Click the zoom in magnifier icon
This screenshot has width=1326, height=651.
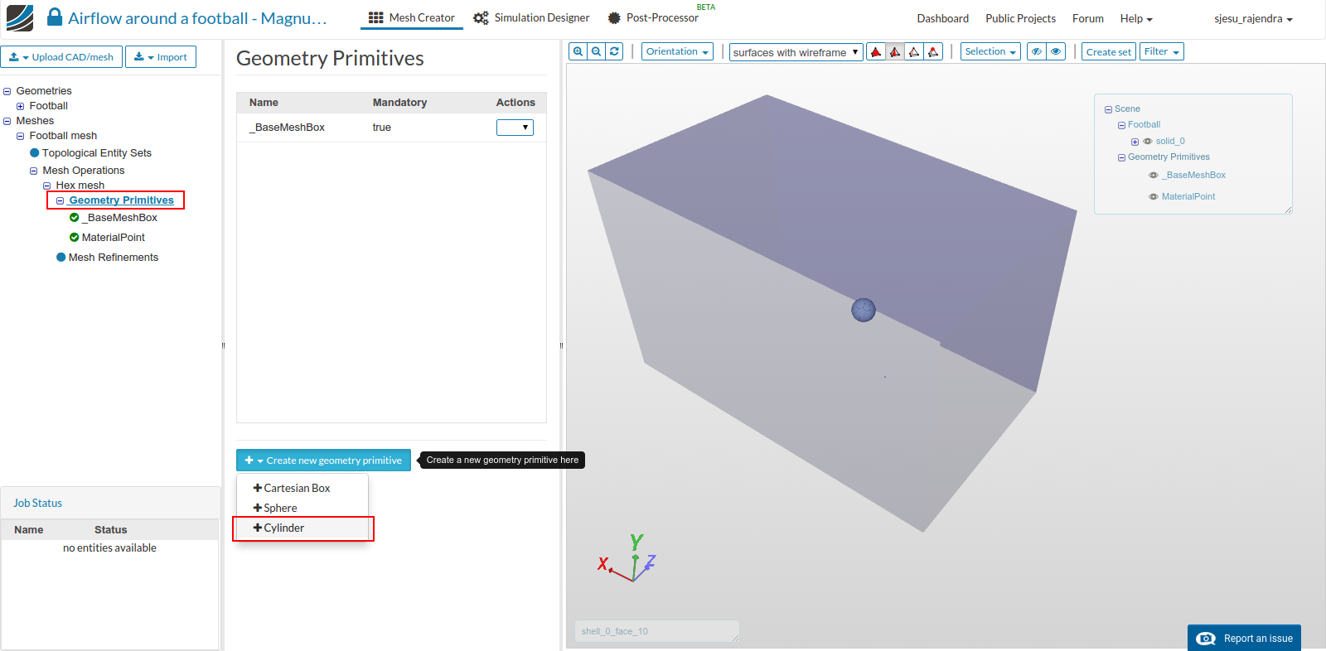click(x=578, y=51)
